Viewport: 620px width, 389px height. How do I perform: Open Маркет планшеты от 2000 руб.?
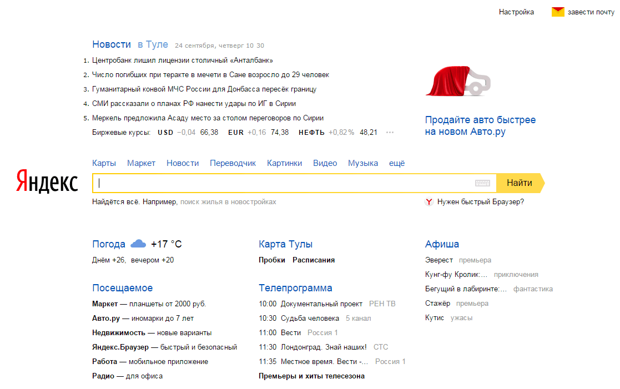tap(149, 304)
